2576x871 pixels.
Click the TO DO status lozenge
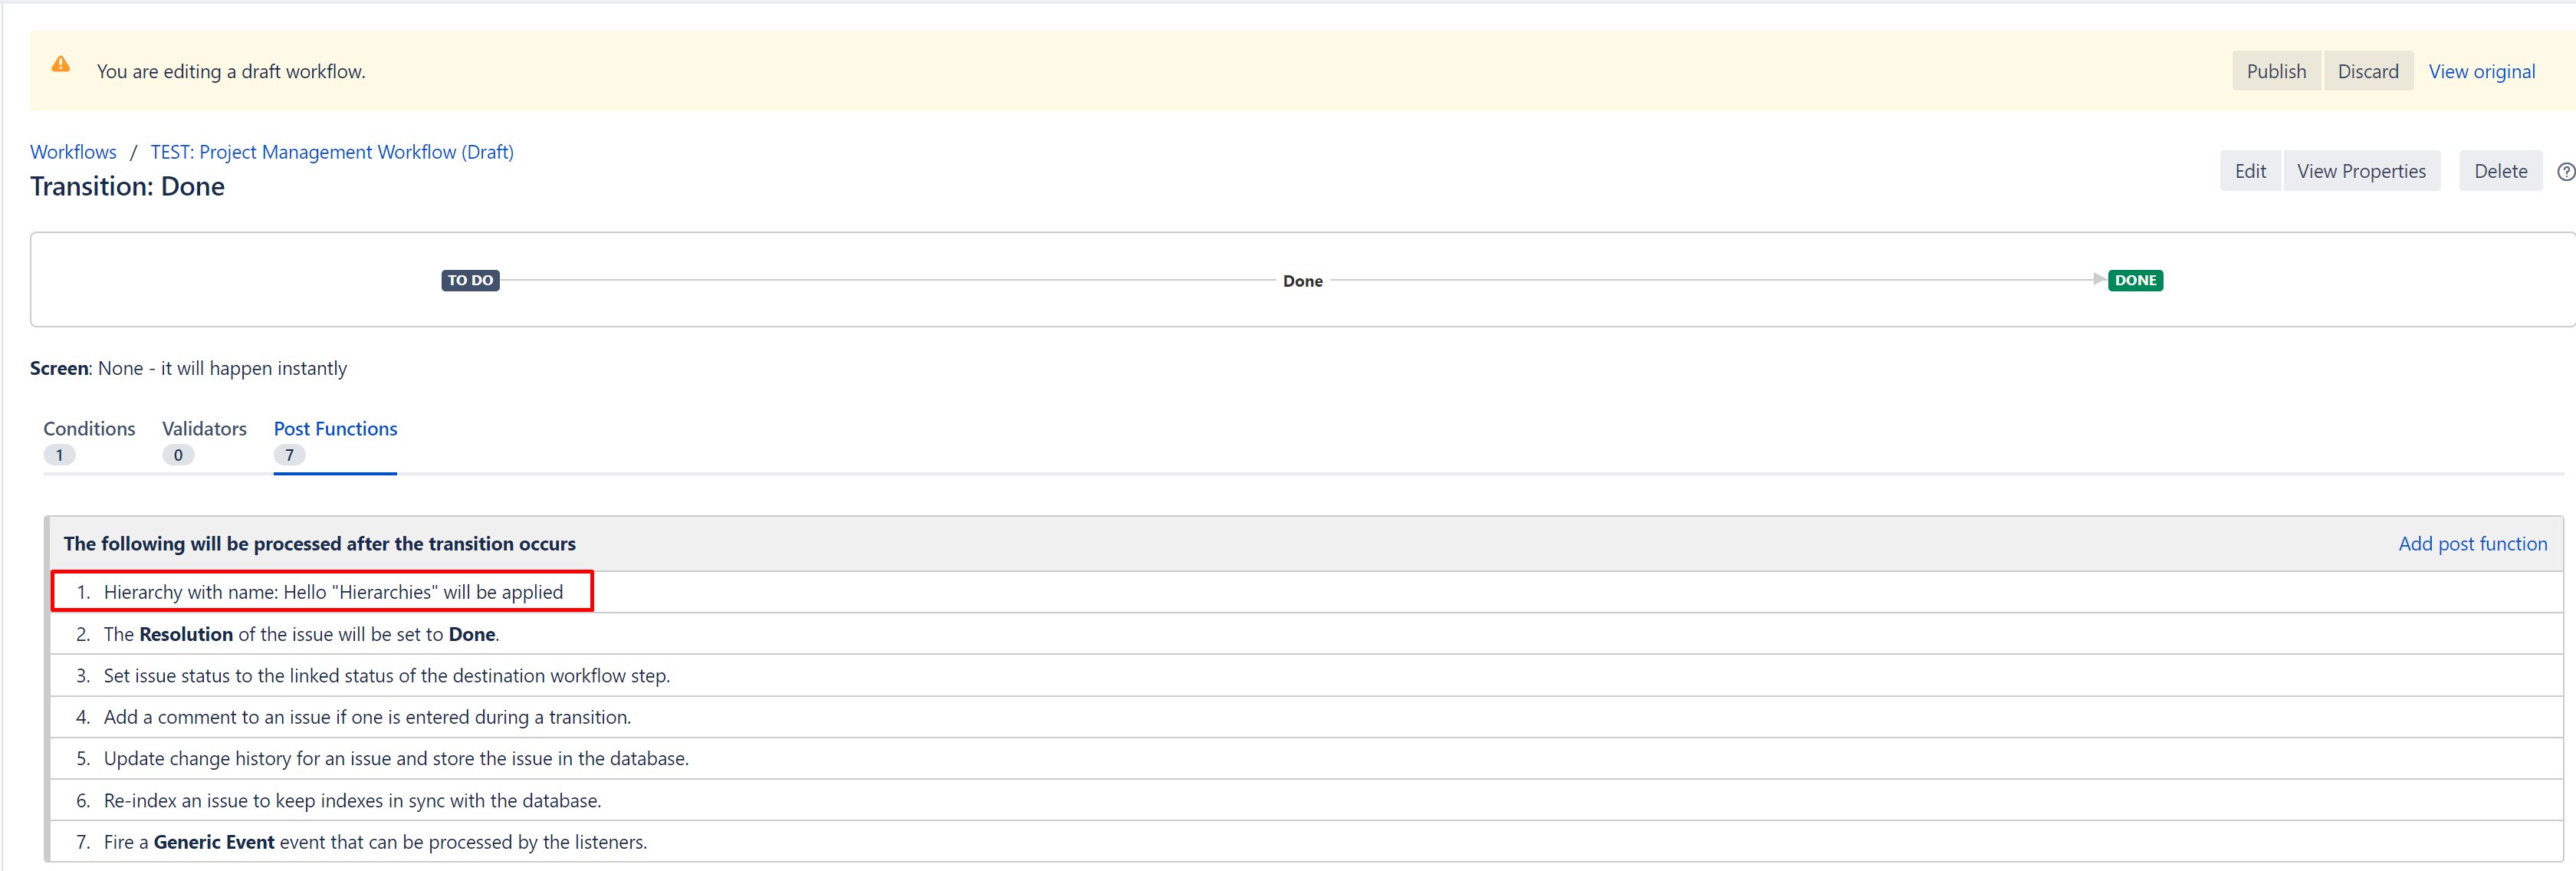click(x=470, y=280)
